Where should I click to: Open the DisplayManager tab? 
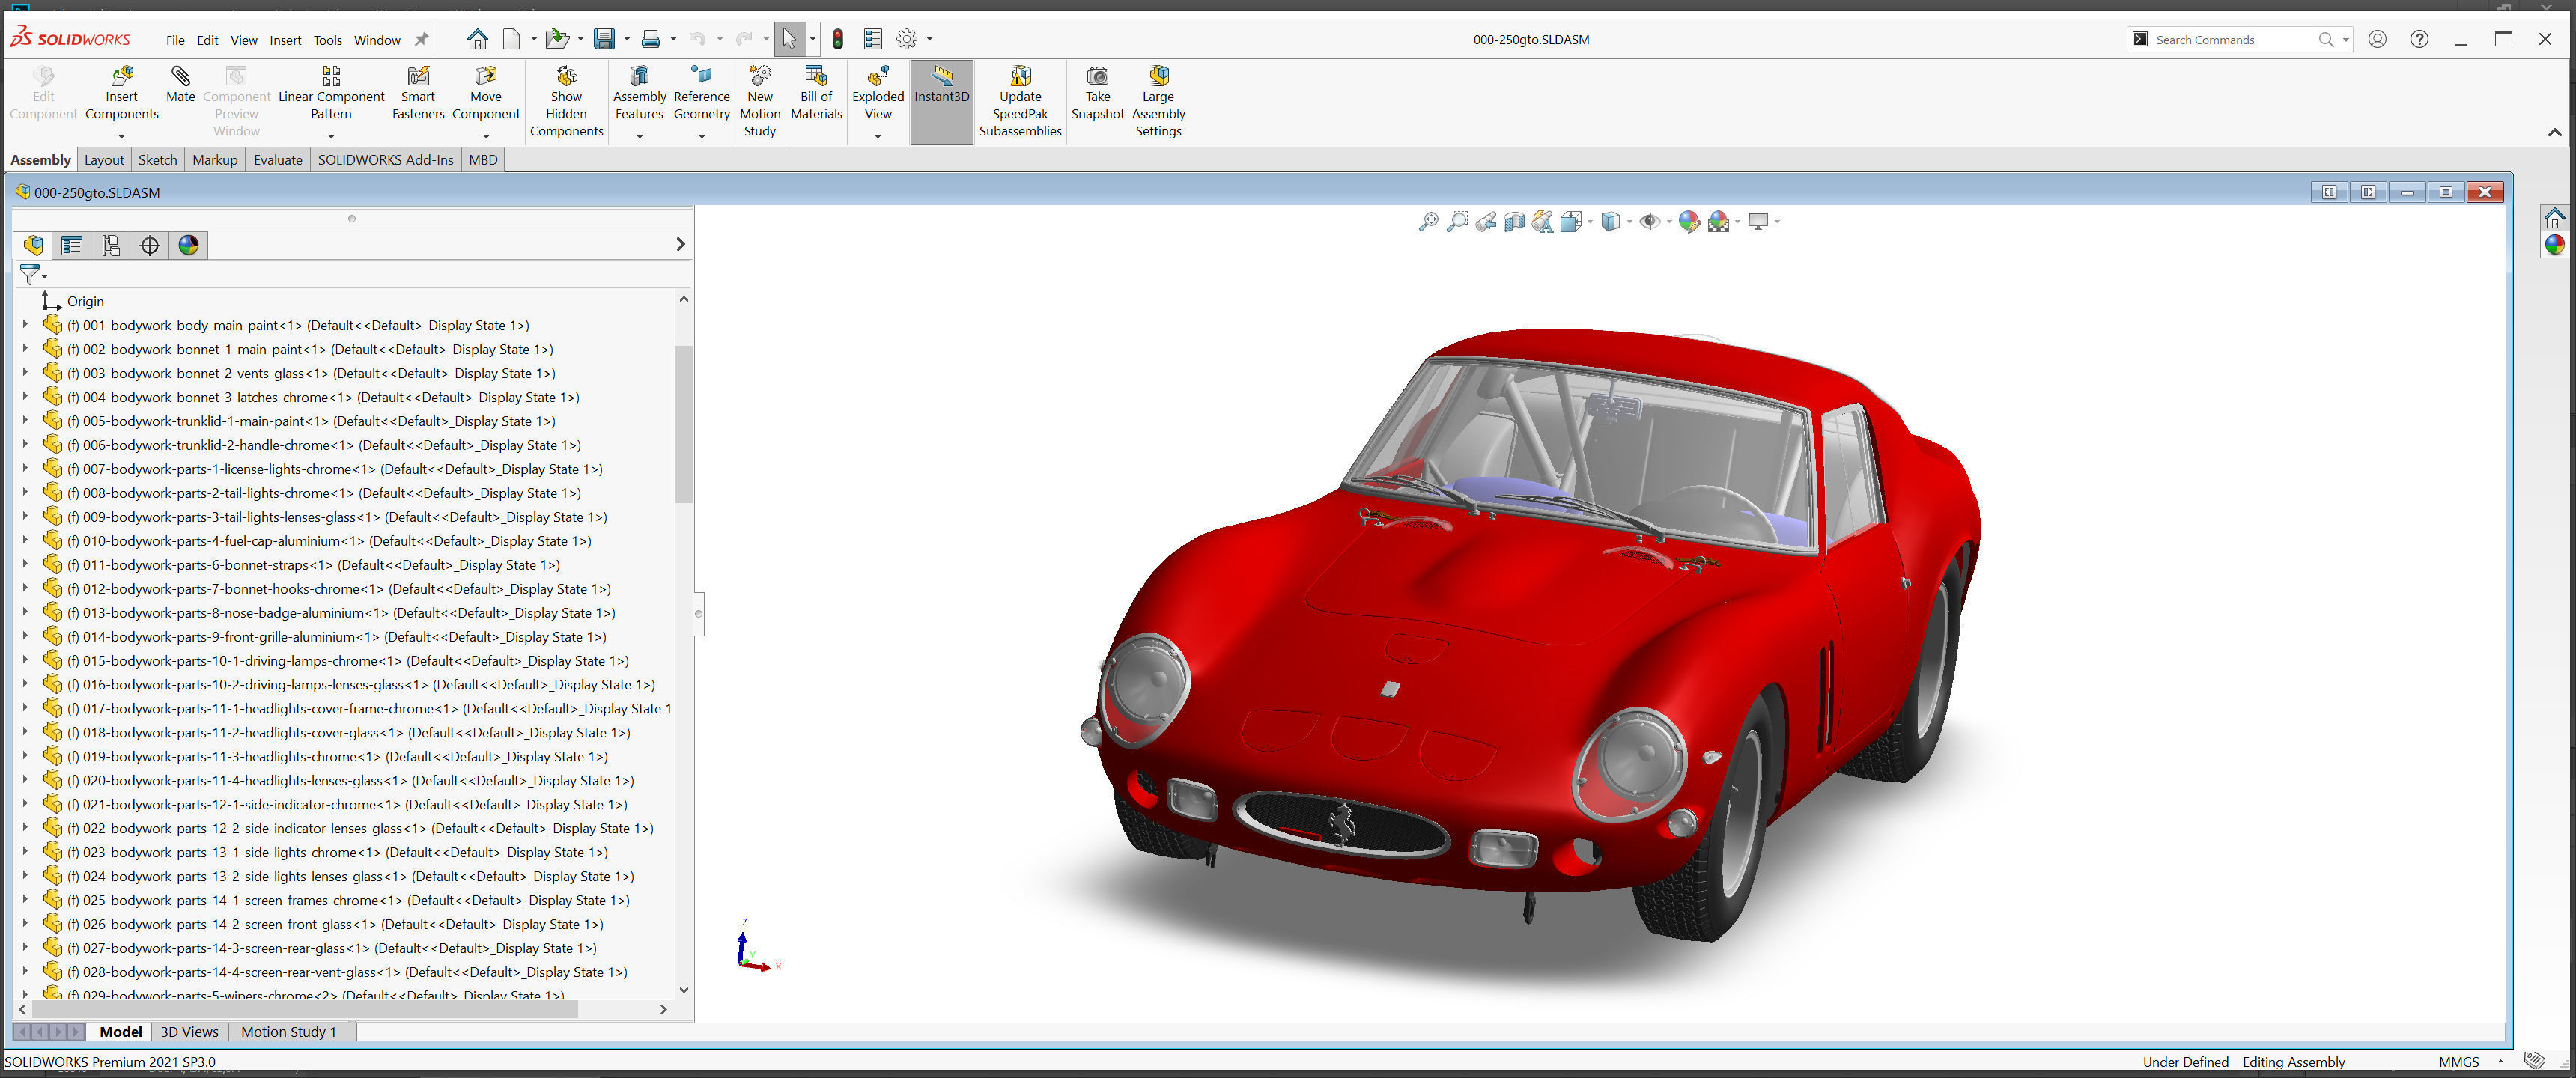tap(188, 245)
